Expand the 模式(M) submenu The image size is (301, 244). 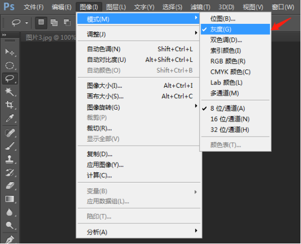point(138,19)
